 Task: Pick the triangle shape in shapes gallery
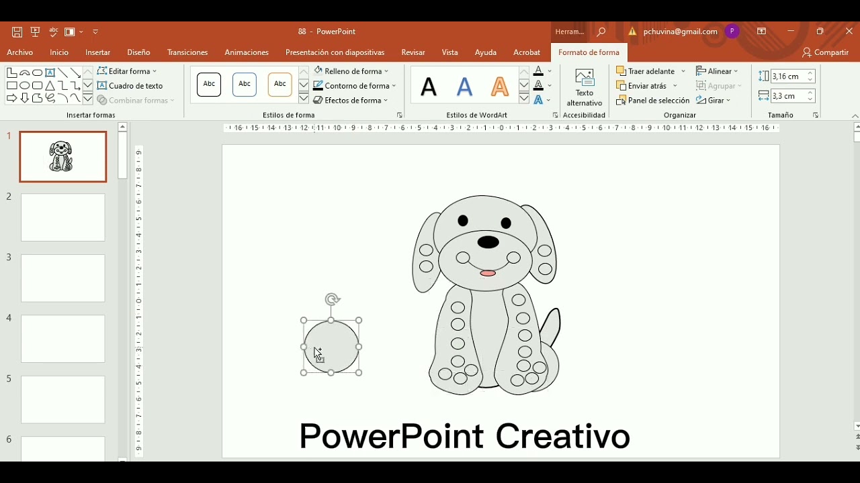pyautogui.click(x=50, y=85)
